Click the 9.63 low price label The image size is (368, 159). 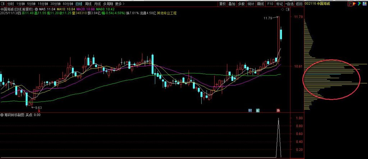[x=38, y=107]
